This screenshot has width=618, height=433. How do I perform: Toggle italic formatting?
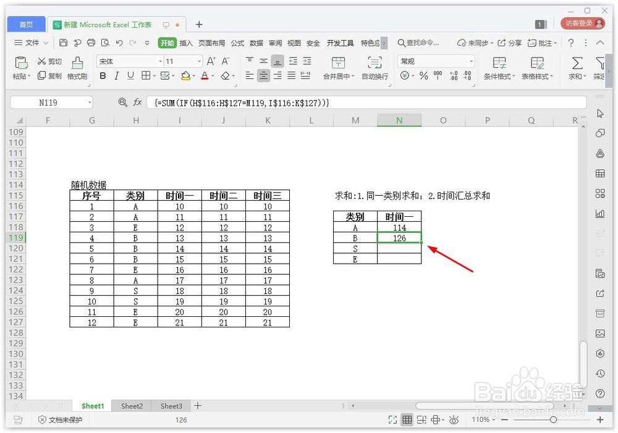coord(117,75)
